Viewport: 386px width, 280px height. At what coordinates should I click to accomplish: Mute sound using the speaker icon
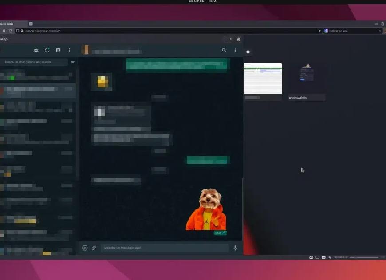[329, 257]
